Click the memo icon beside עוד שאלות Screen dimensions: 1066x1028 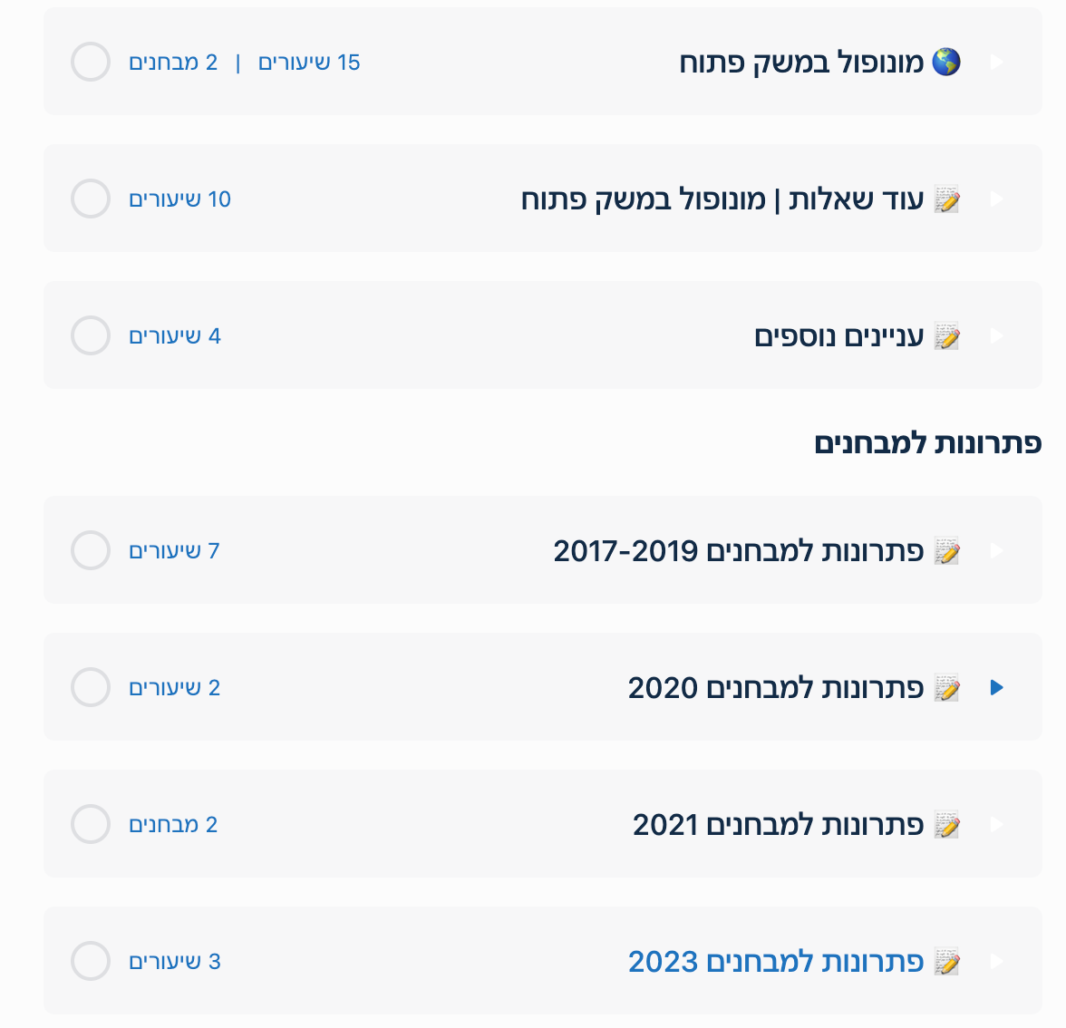pos(946,199)
